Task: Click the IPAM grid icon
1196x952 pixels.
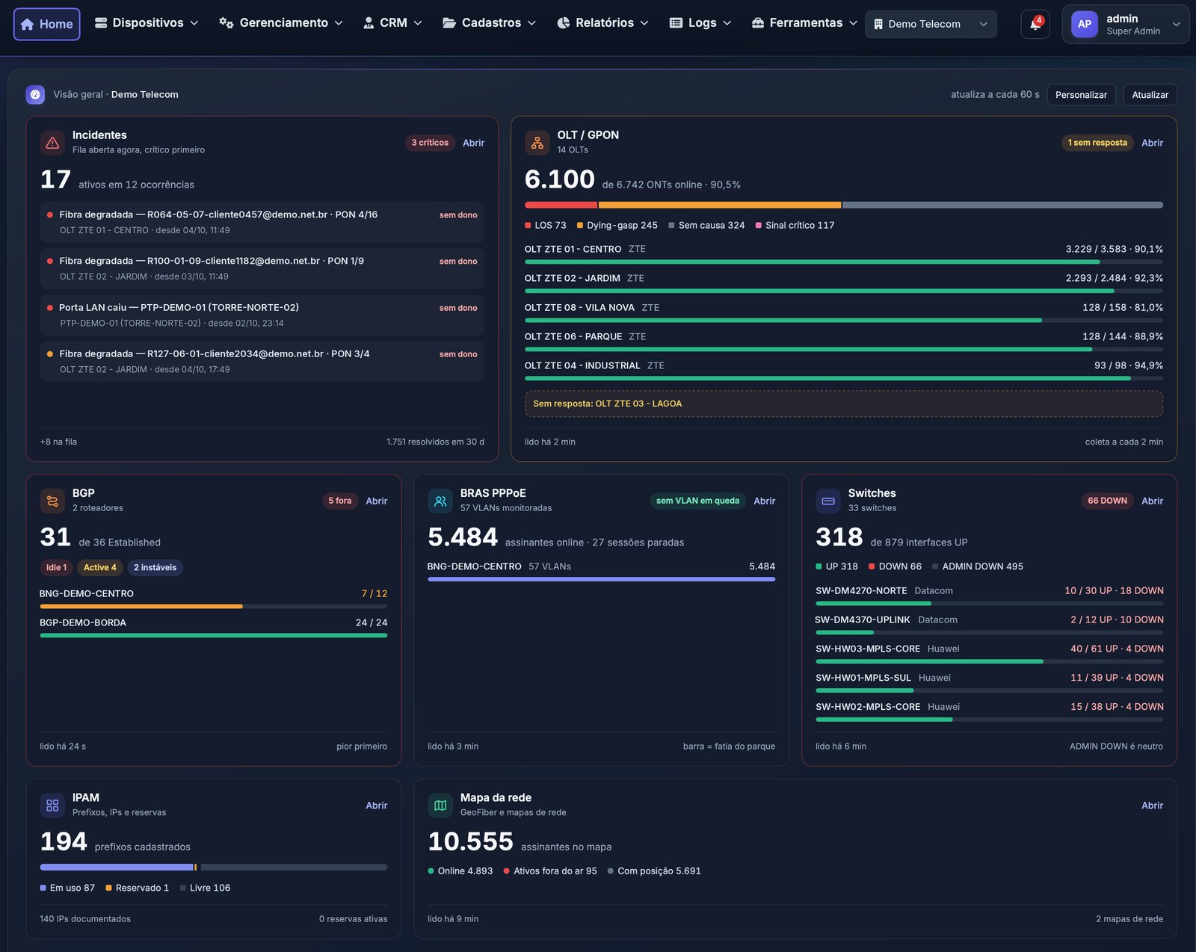Action: 52,805
